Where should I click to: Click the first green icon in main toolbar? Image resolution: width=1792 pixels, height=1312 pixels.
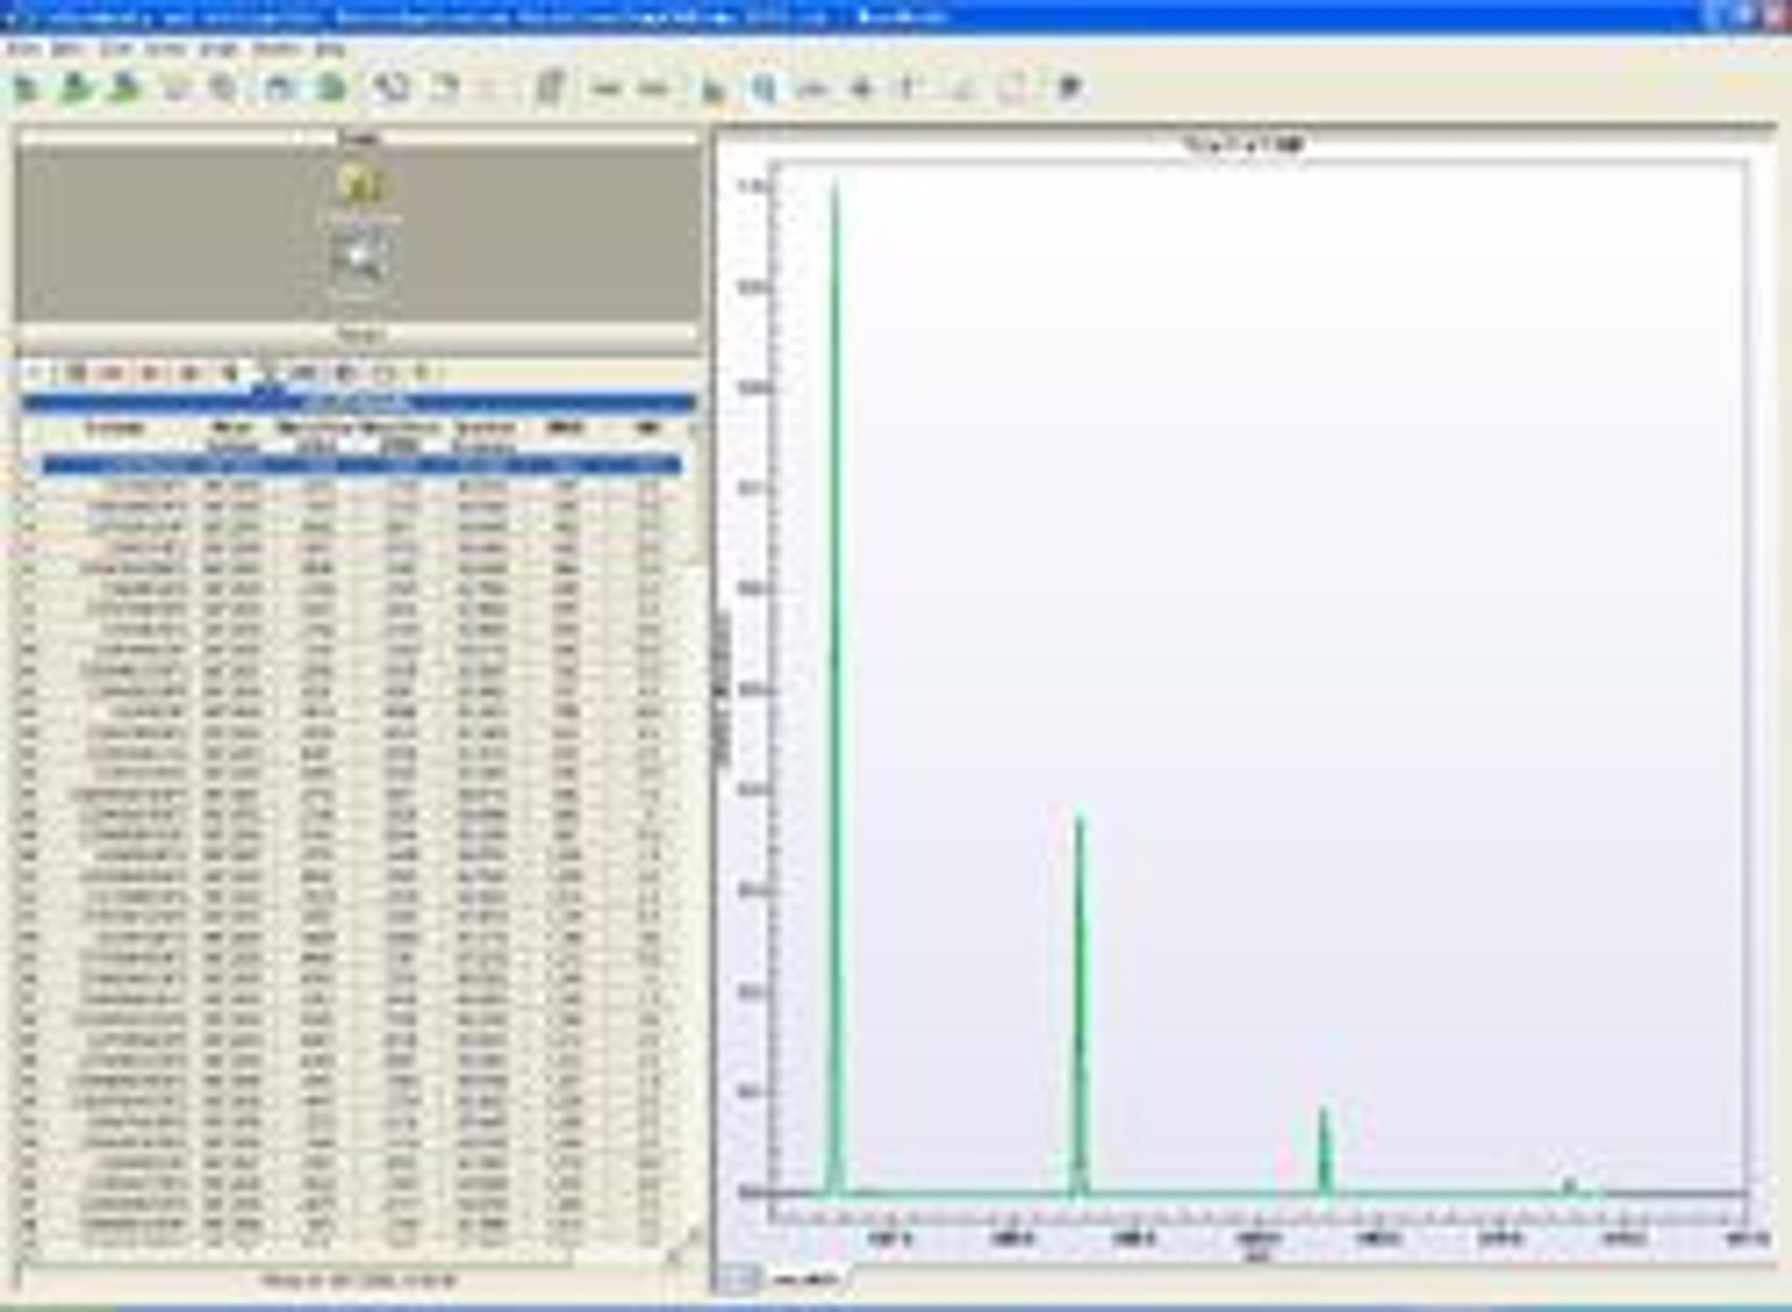(26, 88)
